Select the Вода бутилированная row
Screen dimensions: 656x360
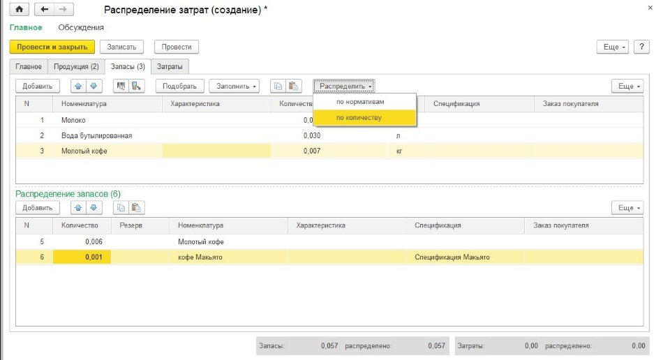point(96,135)
